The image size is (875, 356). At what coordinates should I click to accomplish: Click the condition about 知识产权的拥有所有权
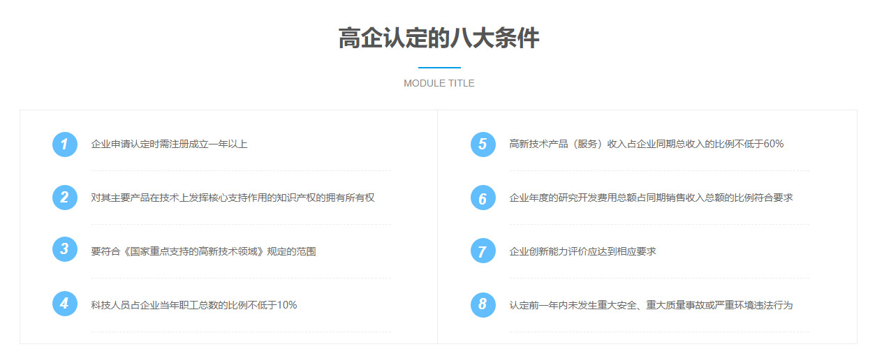[x=233, y=198]
